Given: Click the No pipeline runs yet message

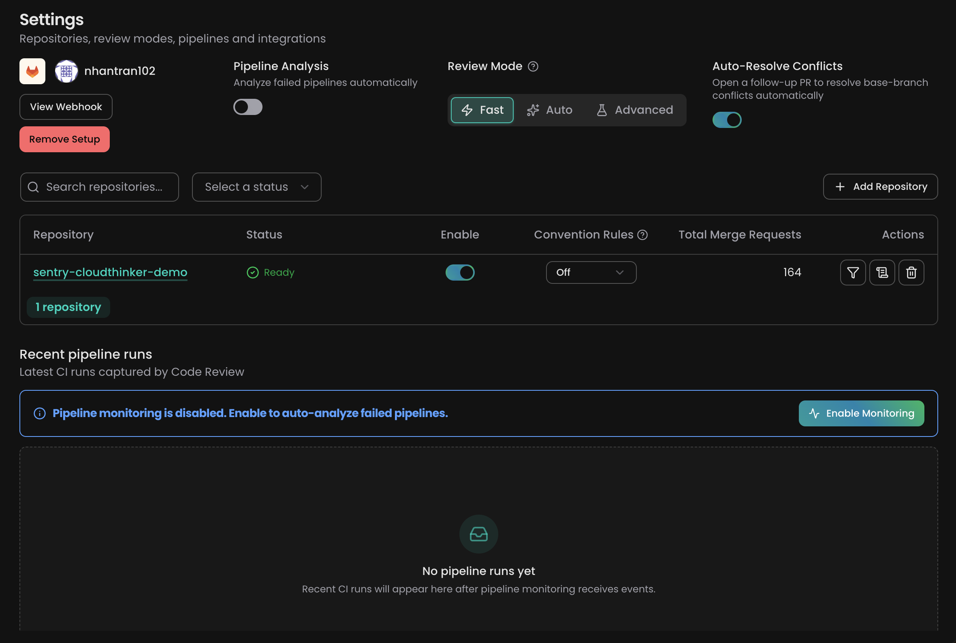Looking at the screenshot, I should tap(479, 571).
